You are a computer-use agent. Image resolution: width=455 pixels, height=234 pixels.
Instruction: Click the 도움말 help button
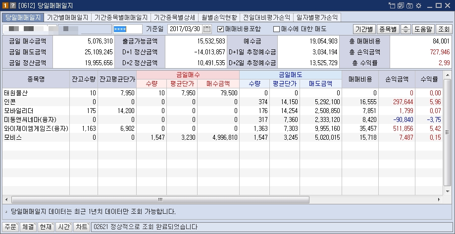click(423, 29)
